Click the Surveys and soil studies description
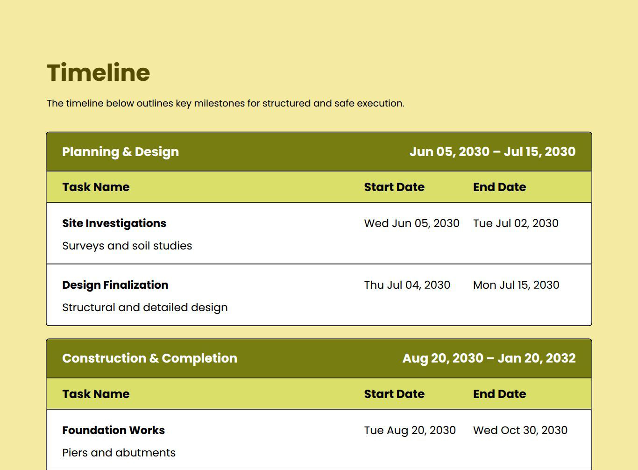Image resolution: width=638 pixels, height=470 pixels. (127, 246)
